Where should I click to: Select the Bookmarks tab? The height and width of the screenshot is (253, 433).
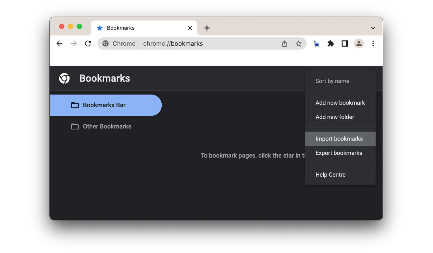click(144, 28)
